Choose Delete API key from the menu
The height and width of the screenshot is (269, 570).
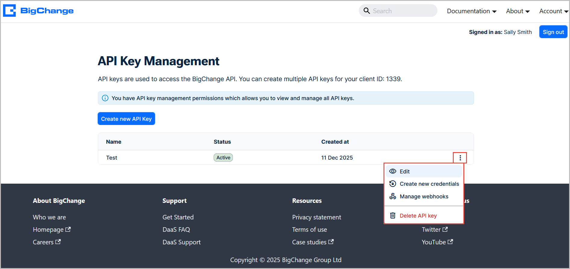coord(424,216)
